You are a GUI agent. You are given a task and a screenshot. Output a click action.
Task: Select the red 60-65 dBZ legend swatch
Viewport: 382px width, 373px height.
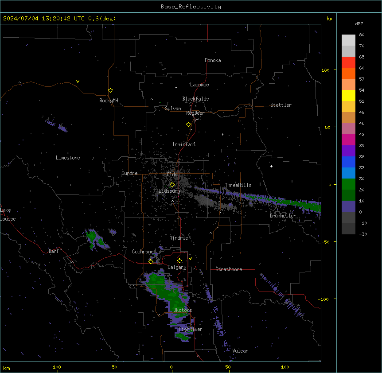click(x=348, y=62)
